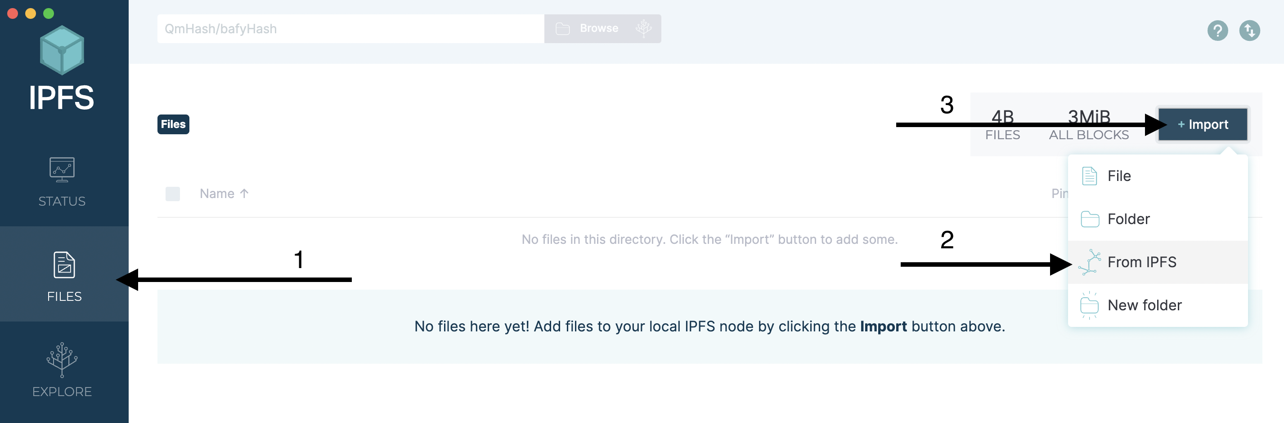Click the Files breadcrumb label
Viewport: 1284px width, 423px height.
[x=173, y=124]
